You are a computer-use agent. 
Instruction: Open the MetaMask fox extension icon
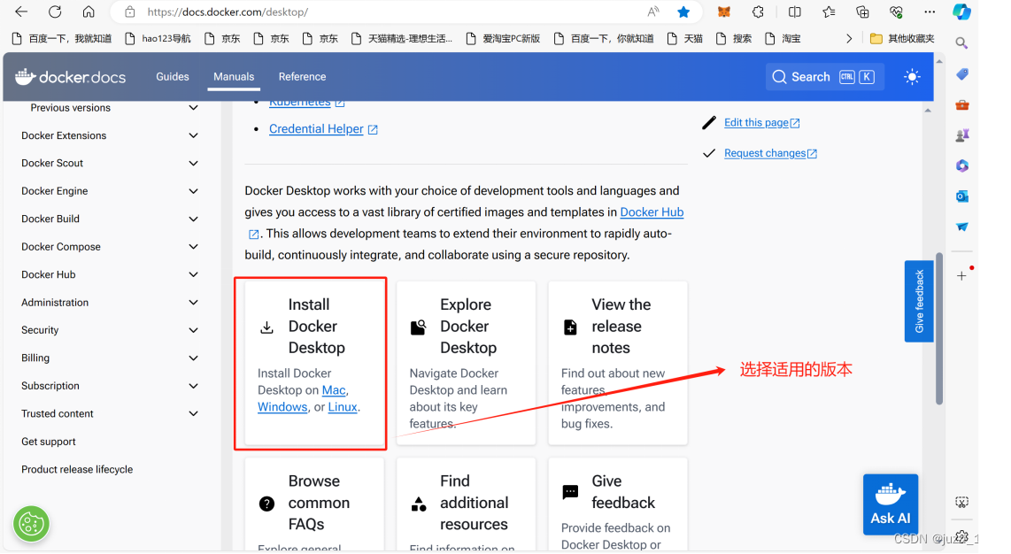click(x=724, y=12)
